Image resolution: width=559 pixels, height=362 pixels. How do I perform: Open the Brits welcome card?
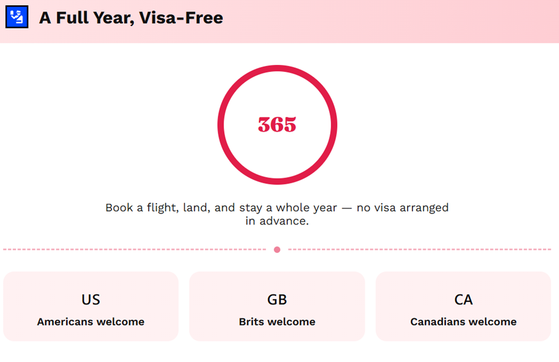277,306
